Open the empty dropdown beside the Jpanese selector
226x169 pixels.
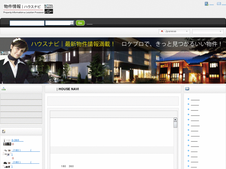208,31
